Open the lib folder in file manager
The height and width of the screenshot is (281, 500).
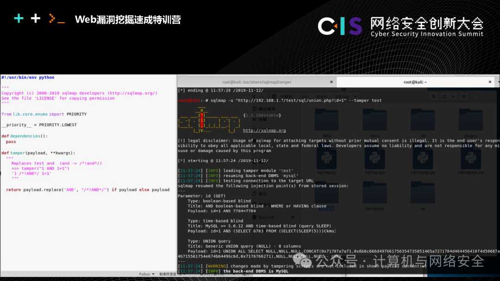423,122
